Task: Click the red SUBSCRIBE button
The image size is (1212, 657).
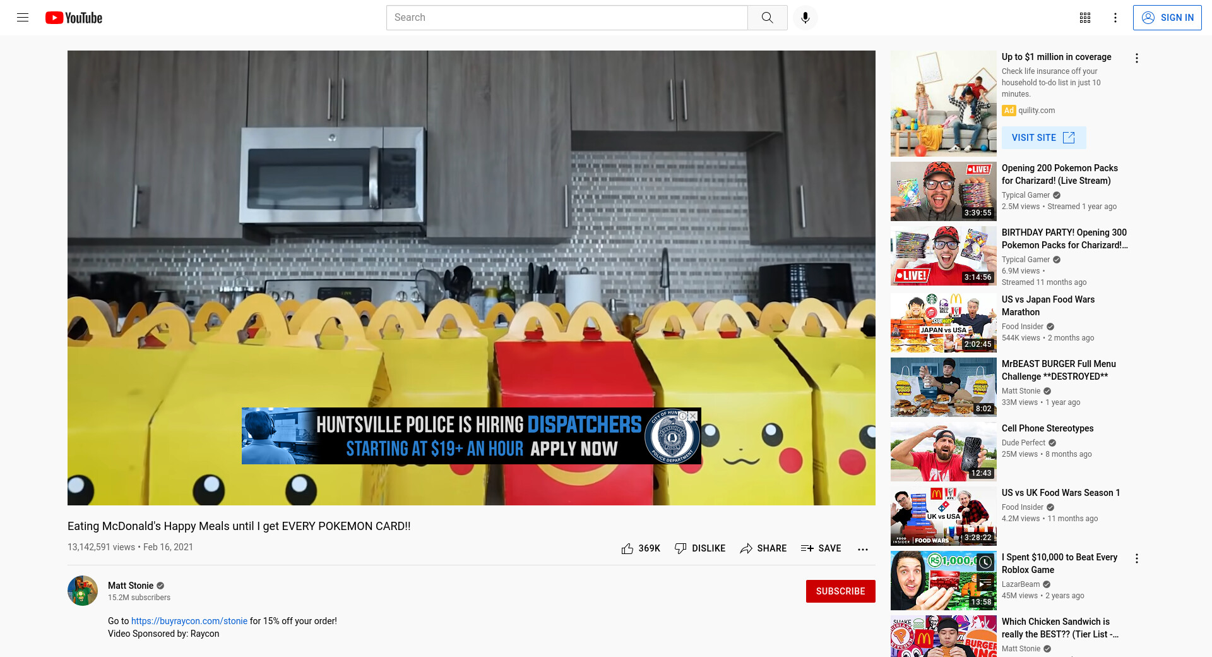Action: click(840, 591)
